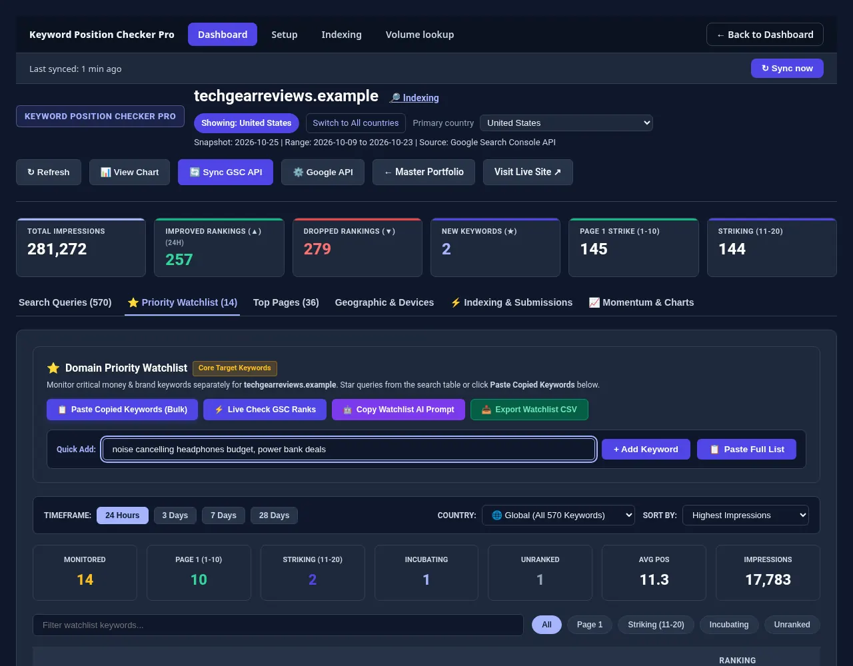Select 7 Days timeframe

pyautogui.click(x=223, y=515)
